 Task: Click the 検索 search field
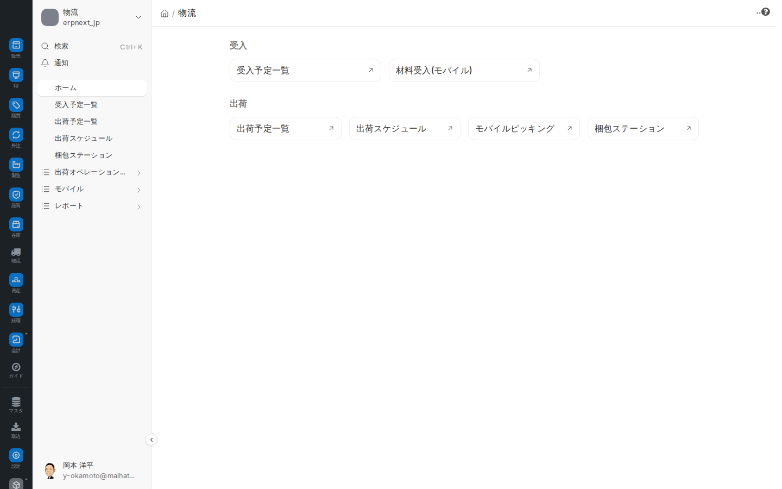point(92,46)
